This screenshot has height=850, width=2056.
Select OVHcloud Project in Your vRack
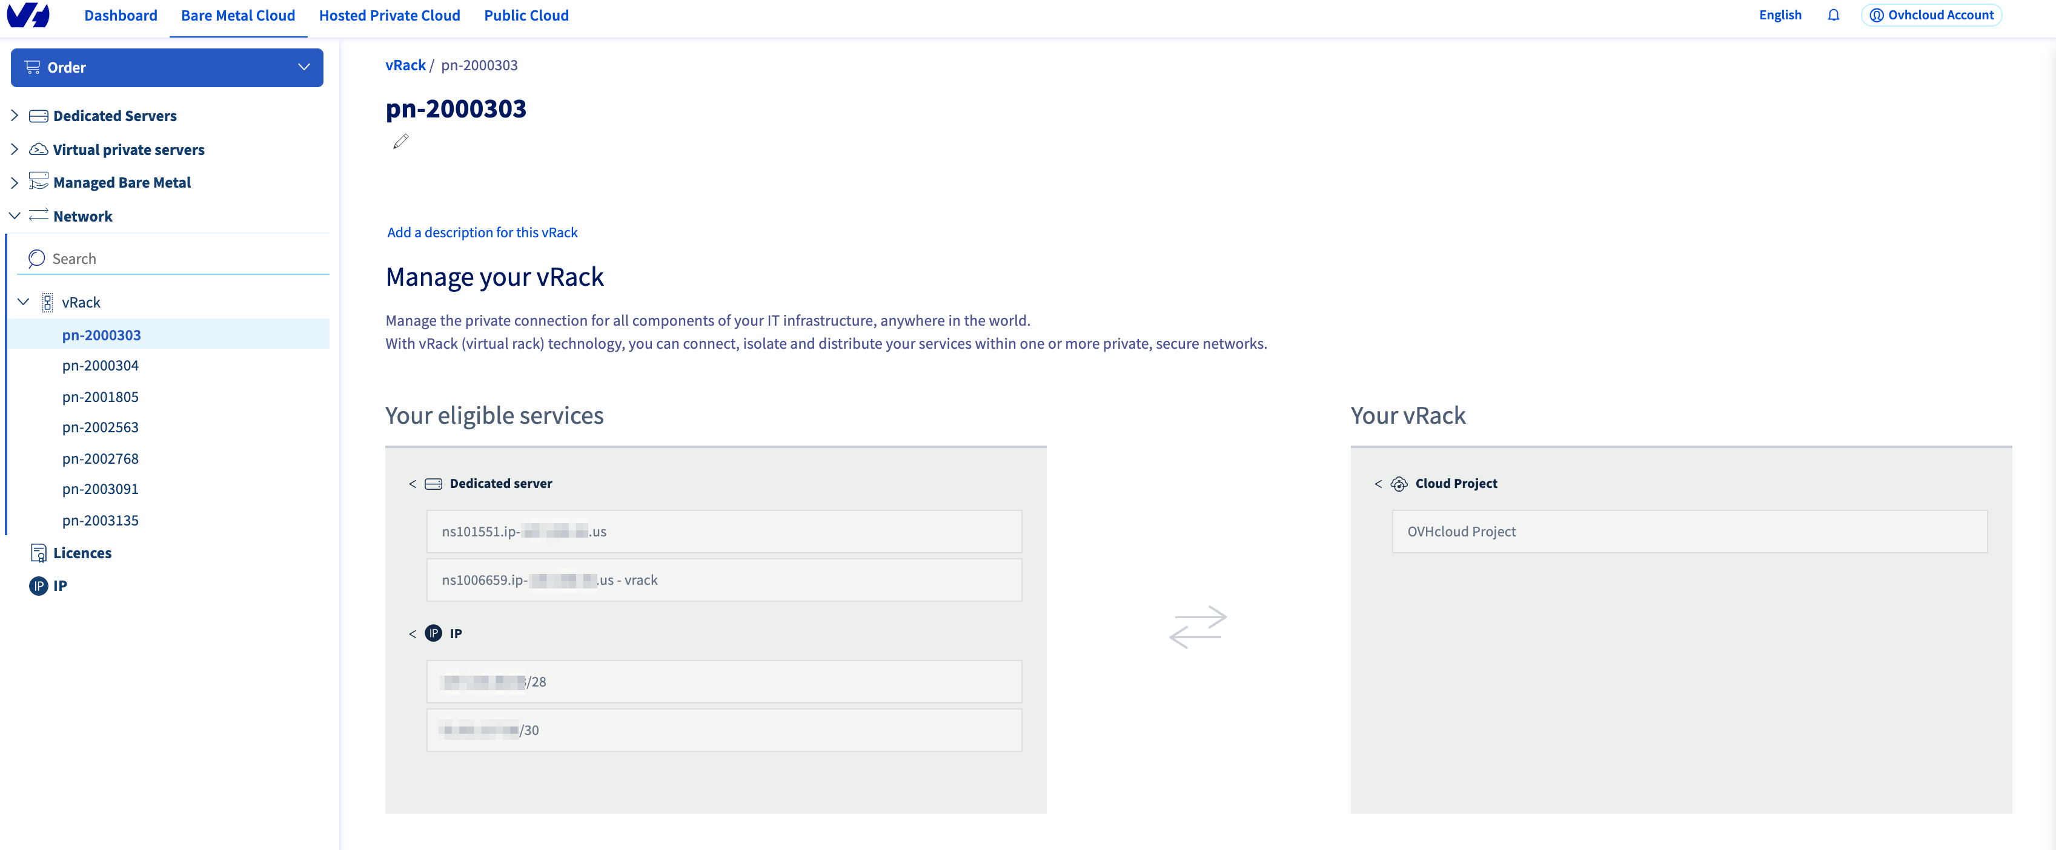pyautogui.click(x=1690, y=532)
